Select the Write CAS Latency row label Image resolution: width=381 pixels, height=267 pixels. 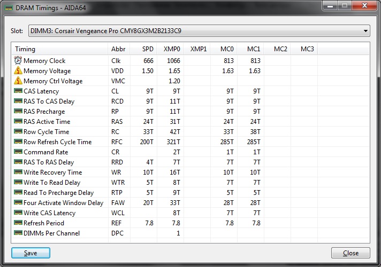click(x=50, y=213)
